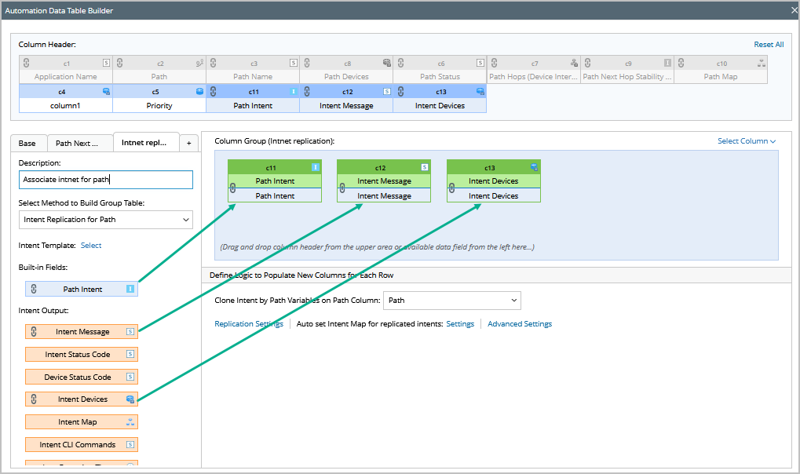The height and width of the screenshot is (474, 800).
Task: Click the path type icon on c2 header
Action: tap(199, 63)
